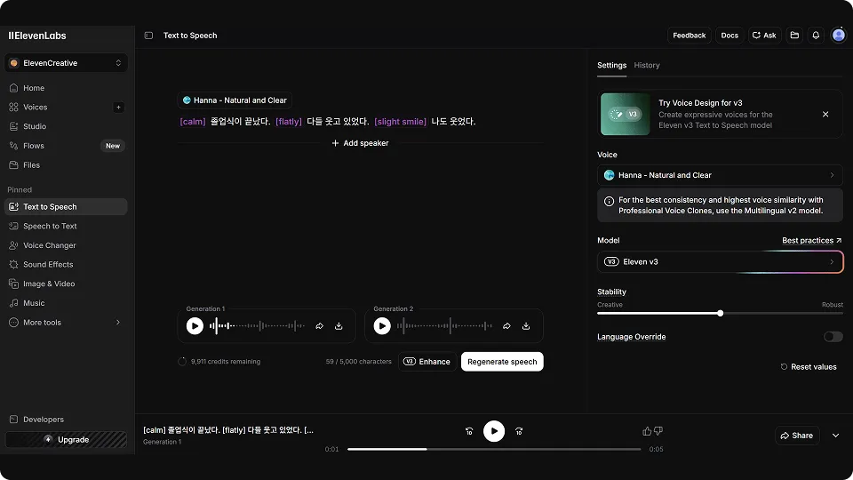Skip forward 10 seconds in bottom player
Screen dimensions: 853x480
tap(519, 431)
